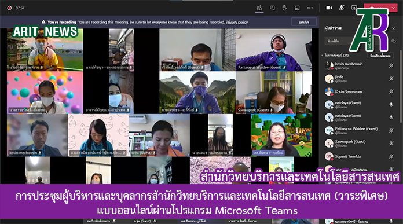Screen dimensions: 403x224
Task: Open the More actions ellipsis menu
Action: pos(310,8)
